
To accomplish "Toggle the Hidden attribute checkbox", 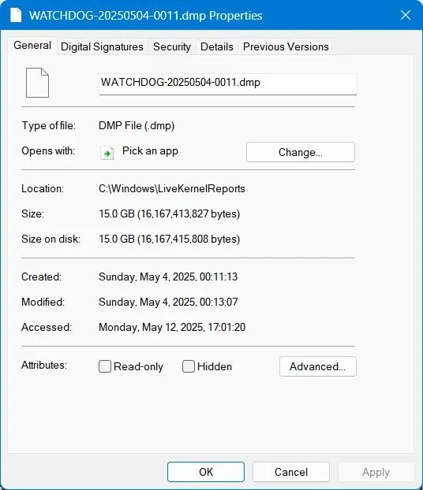I will point(189,366).
